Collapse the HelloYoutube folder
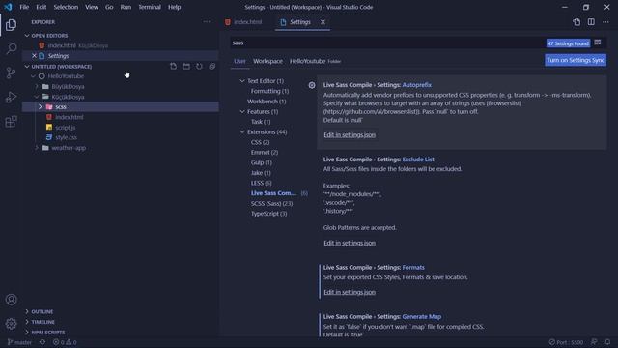618x348 pixels. [x=33, y=76]
